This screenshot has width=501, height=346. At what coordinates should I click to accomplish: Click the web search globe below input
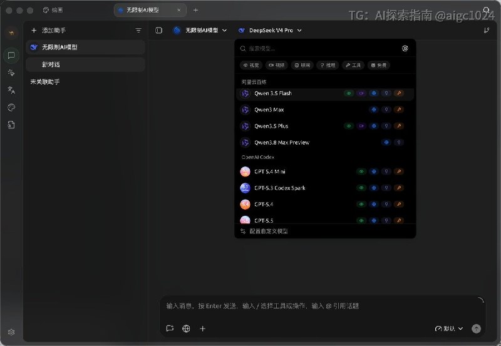[x=186, y=328]
